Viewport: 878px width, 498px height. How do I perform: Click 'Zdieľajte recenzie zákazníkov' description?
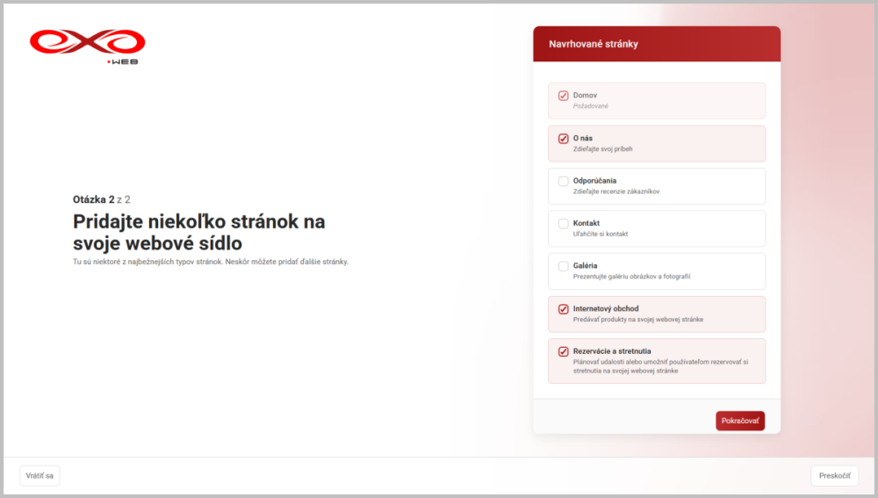point(616,191)
